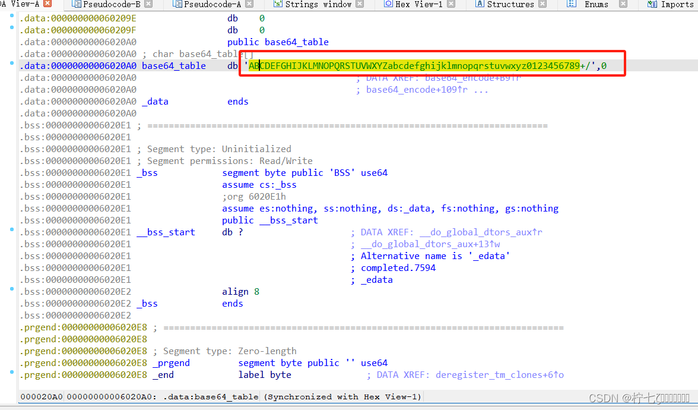Viewport: 698px width, 410px height.
Task: Click the Structures tab icon
Action: [480, 4]
